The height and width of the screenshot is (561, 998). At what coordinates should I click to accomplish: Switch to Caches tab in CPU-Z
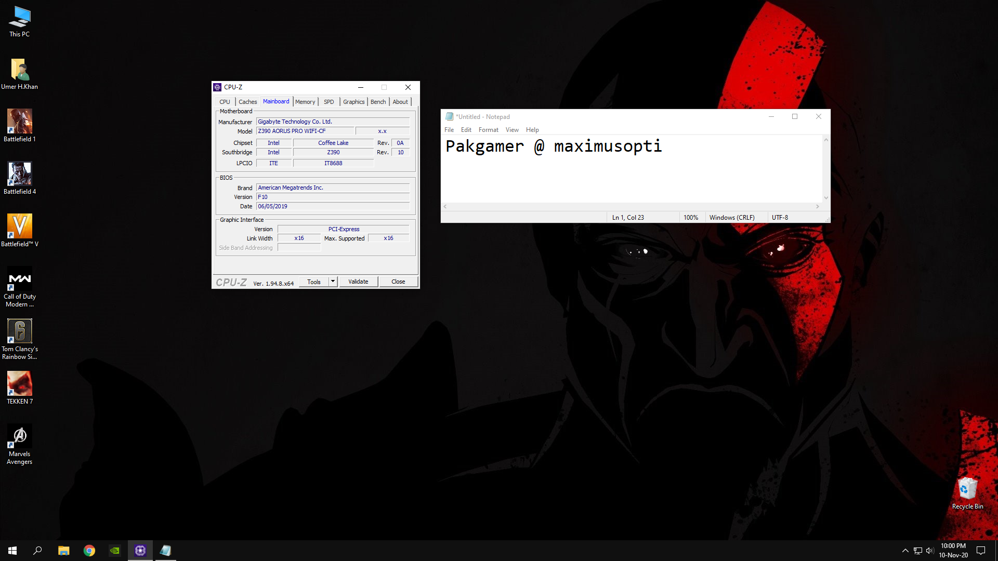[247, 102]
